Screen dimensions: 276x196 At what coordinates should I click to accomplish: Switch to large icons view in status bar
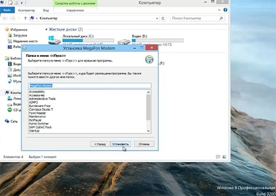click(224, 157)
